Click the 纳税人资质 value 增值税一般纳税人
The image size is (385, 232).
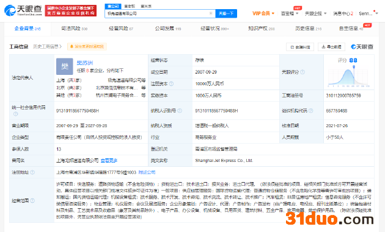click(212, 125)
